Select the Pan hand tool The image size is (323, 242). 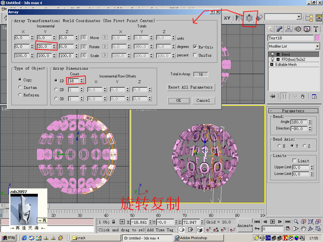point(303,229)
